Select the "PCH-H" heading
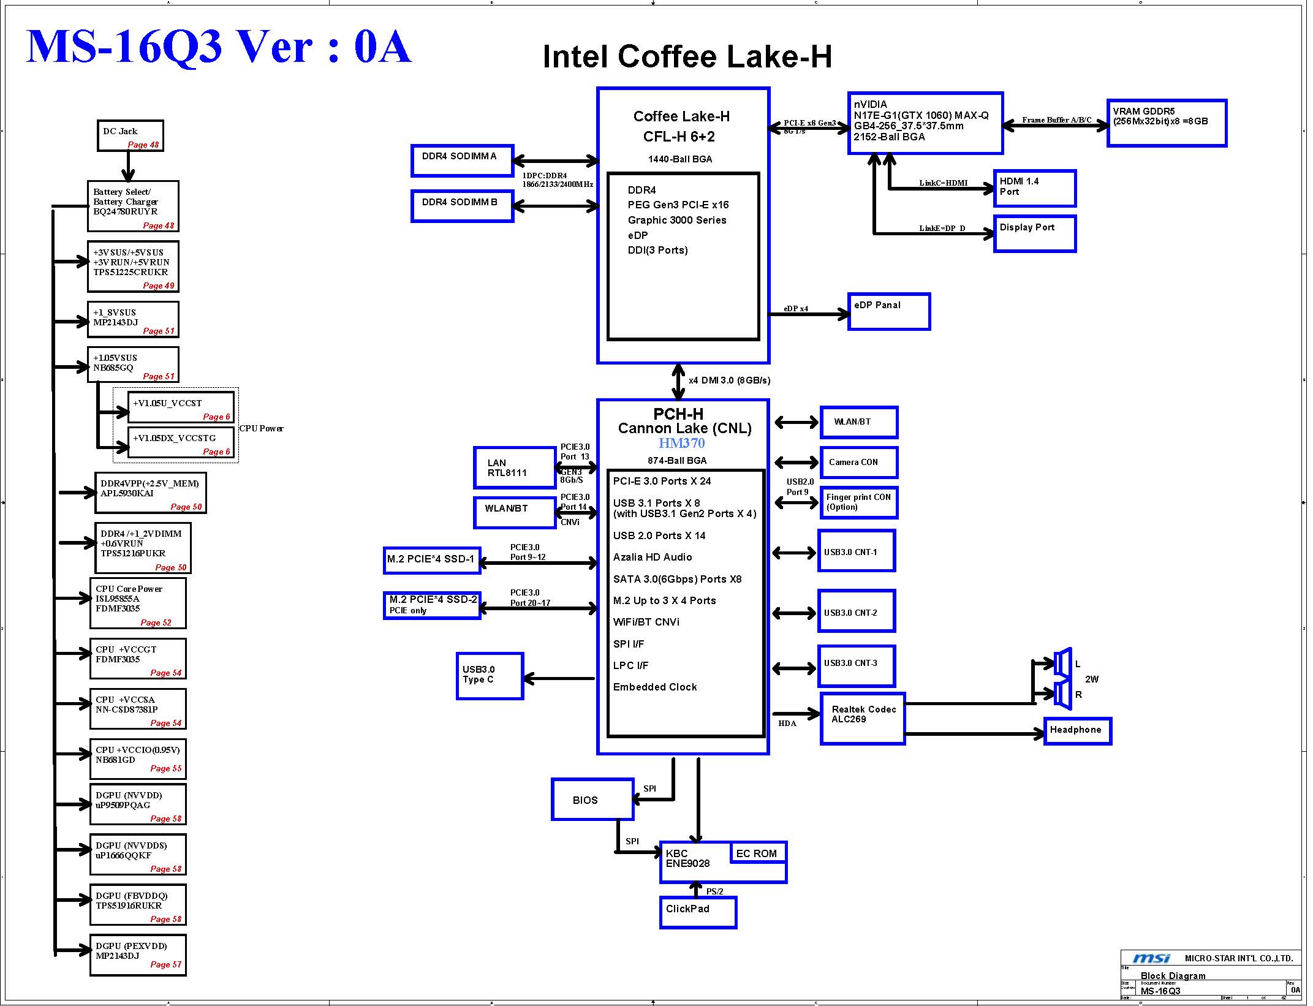The width and height of the screenshot is (1313, 1006). [678, 414]
